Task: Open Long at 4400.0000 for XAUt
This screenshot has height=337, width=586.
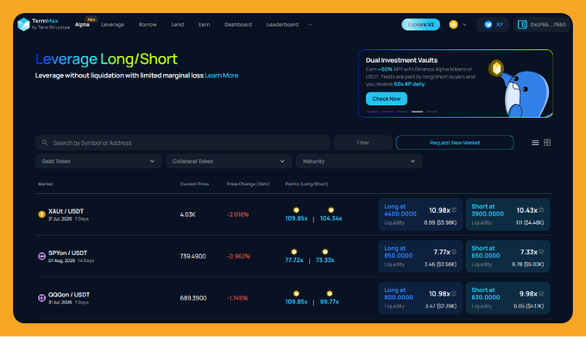Action: [x=420, y=215]
